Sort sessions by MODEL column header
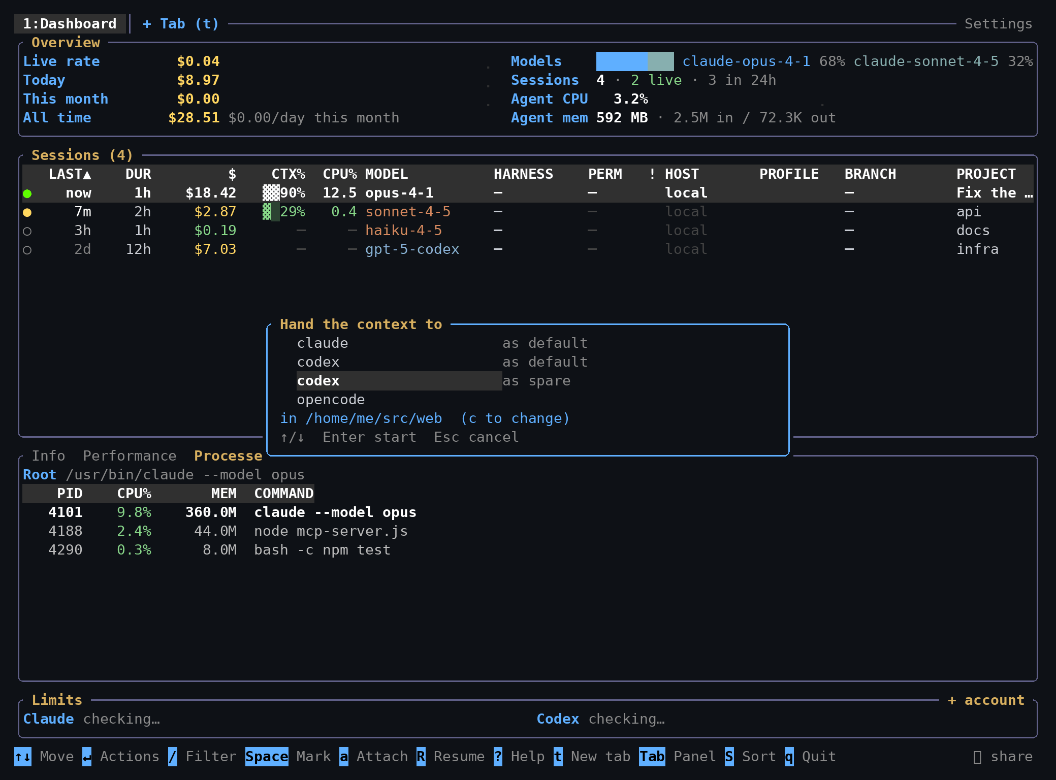The image size is (1056, 780). (x=387, y=174)
